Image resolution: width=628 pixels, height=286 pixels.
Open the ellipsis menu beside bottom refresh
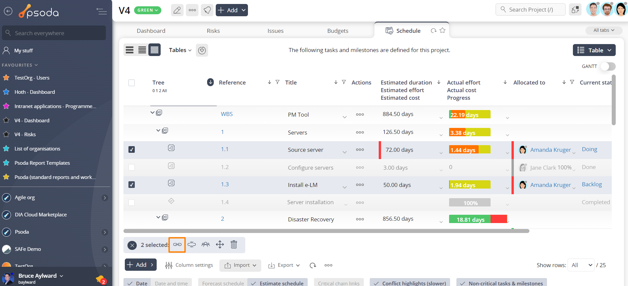tap(329, 265)
